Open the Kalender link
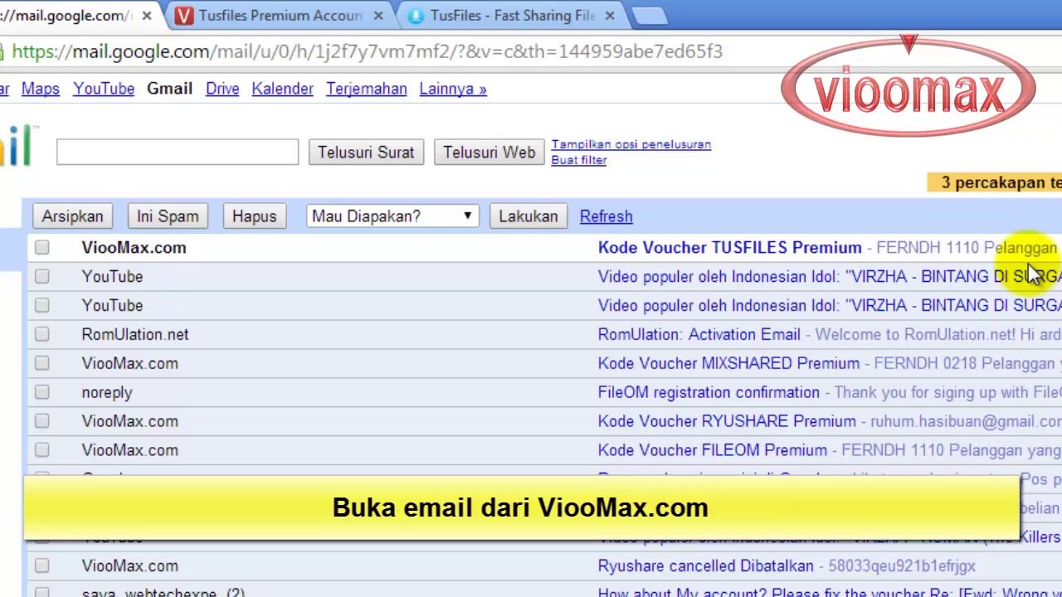The image size is (1062, 597). (283, 89)
